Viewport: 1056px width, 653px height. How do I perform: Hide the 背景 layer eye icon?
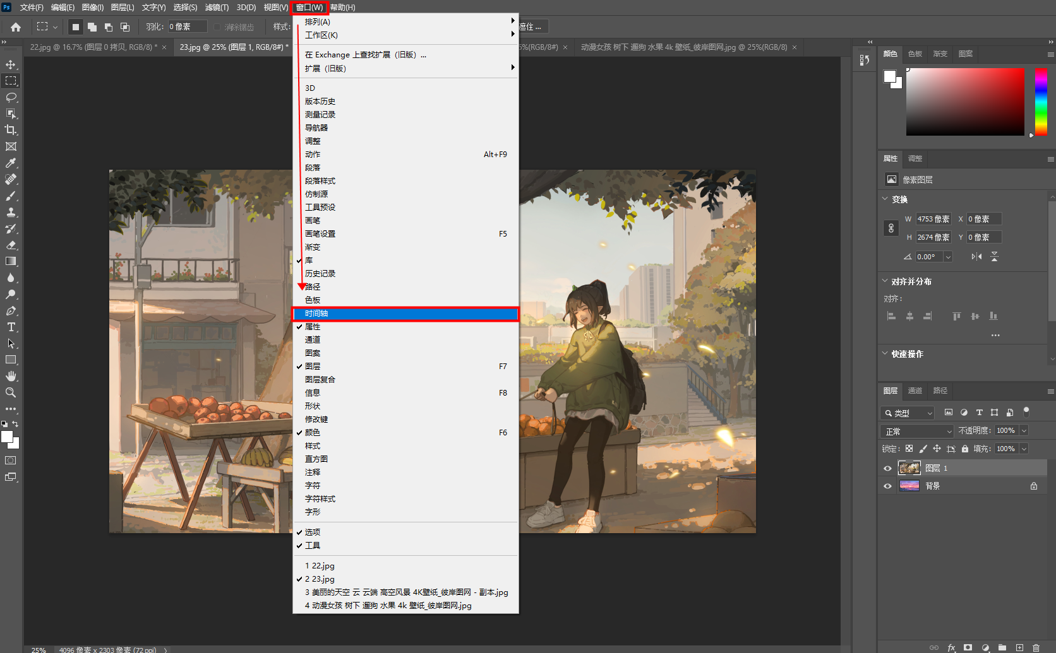(x=887, y=486)
